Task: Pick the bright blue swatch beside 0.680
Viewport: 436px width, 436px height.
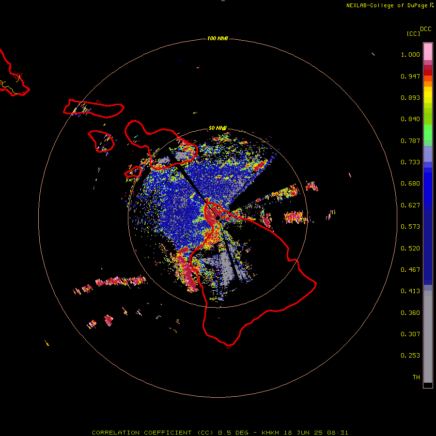Action: [428, 187]
